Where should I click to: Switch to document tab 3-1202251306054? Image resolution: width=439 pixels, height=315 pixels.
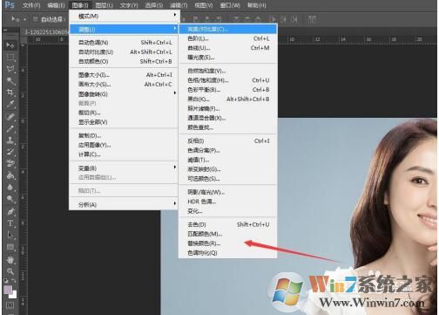(46, 31)
